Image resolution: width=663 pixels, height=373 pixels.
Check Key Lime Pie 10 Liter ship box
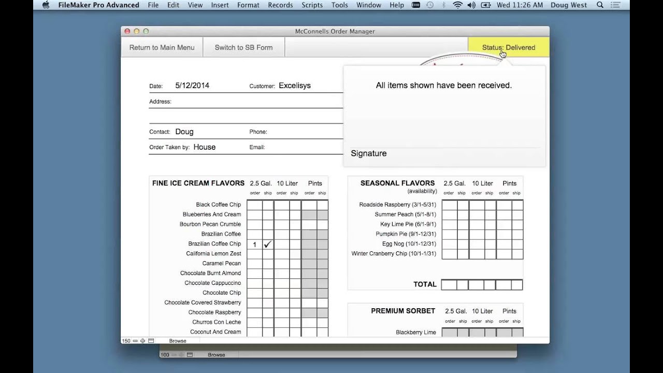490,224
